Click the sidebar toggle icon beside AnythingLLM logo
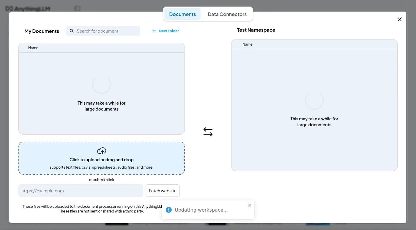Image resolution: width=416 pixels, height=230 pixels. click(77, 9)
